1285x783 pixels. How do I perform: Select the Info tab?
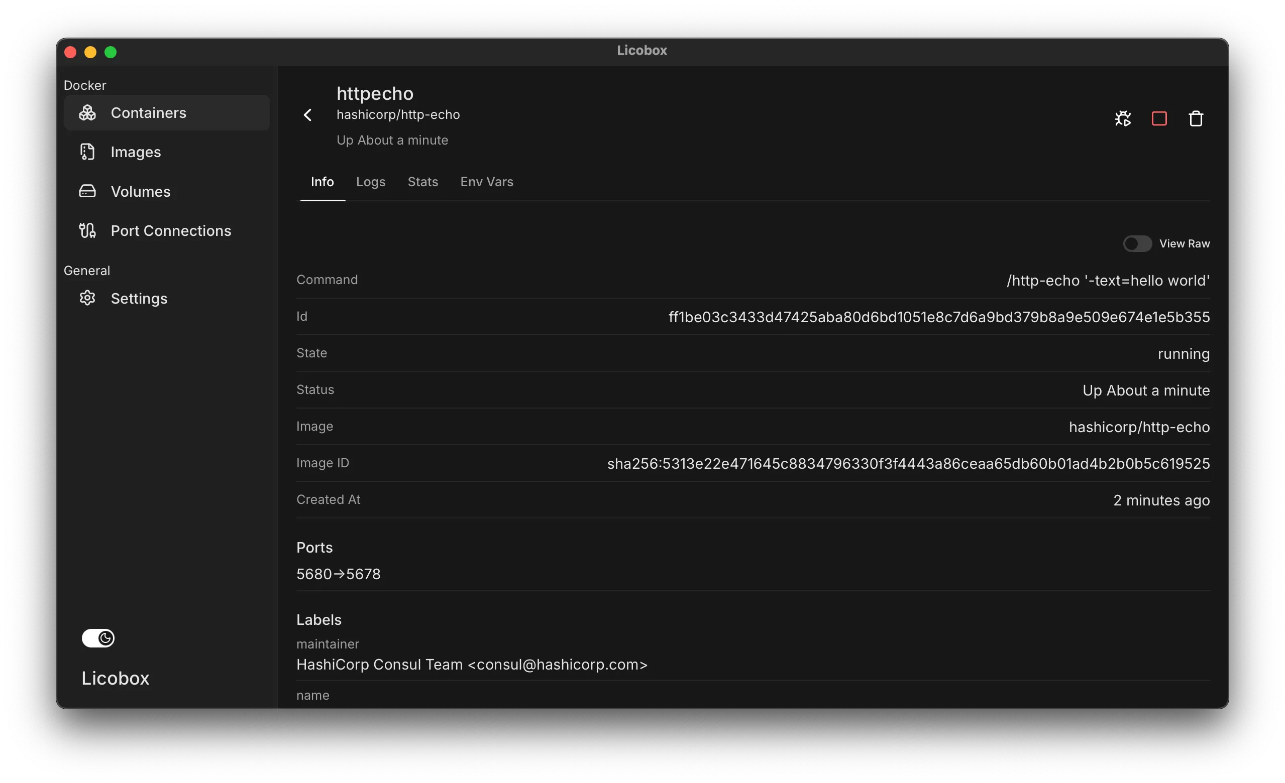323,182
